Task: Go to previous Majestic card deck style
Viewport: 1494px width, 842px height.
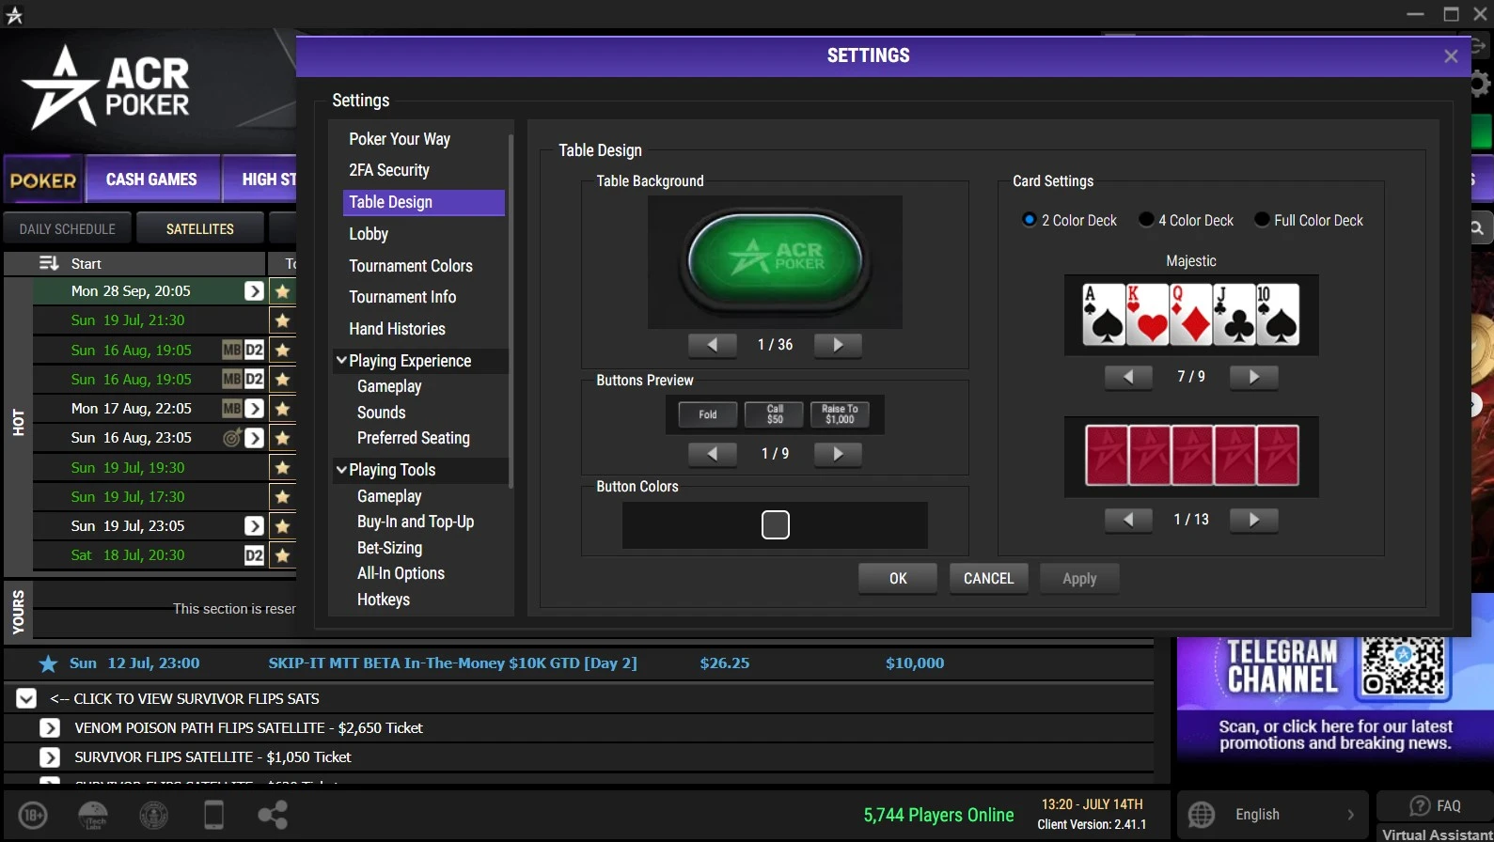Action: 1128,377
